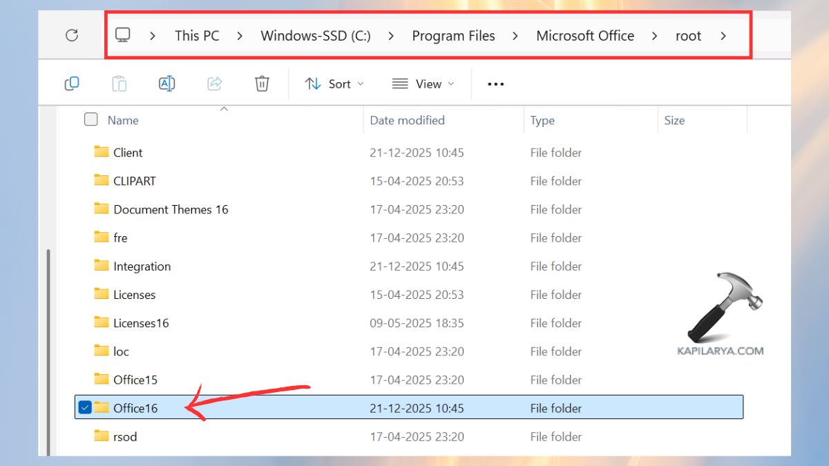Open the Office15 folder

tap(135, 379)
